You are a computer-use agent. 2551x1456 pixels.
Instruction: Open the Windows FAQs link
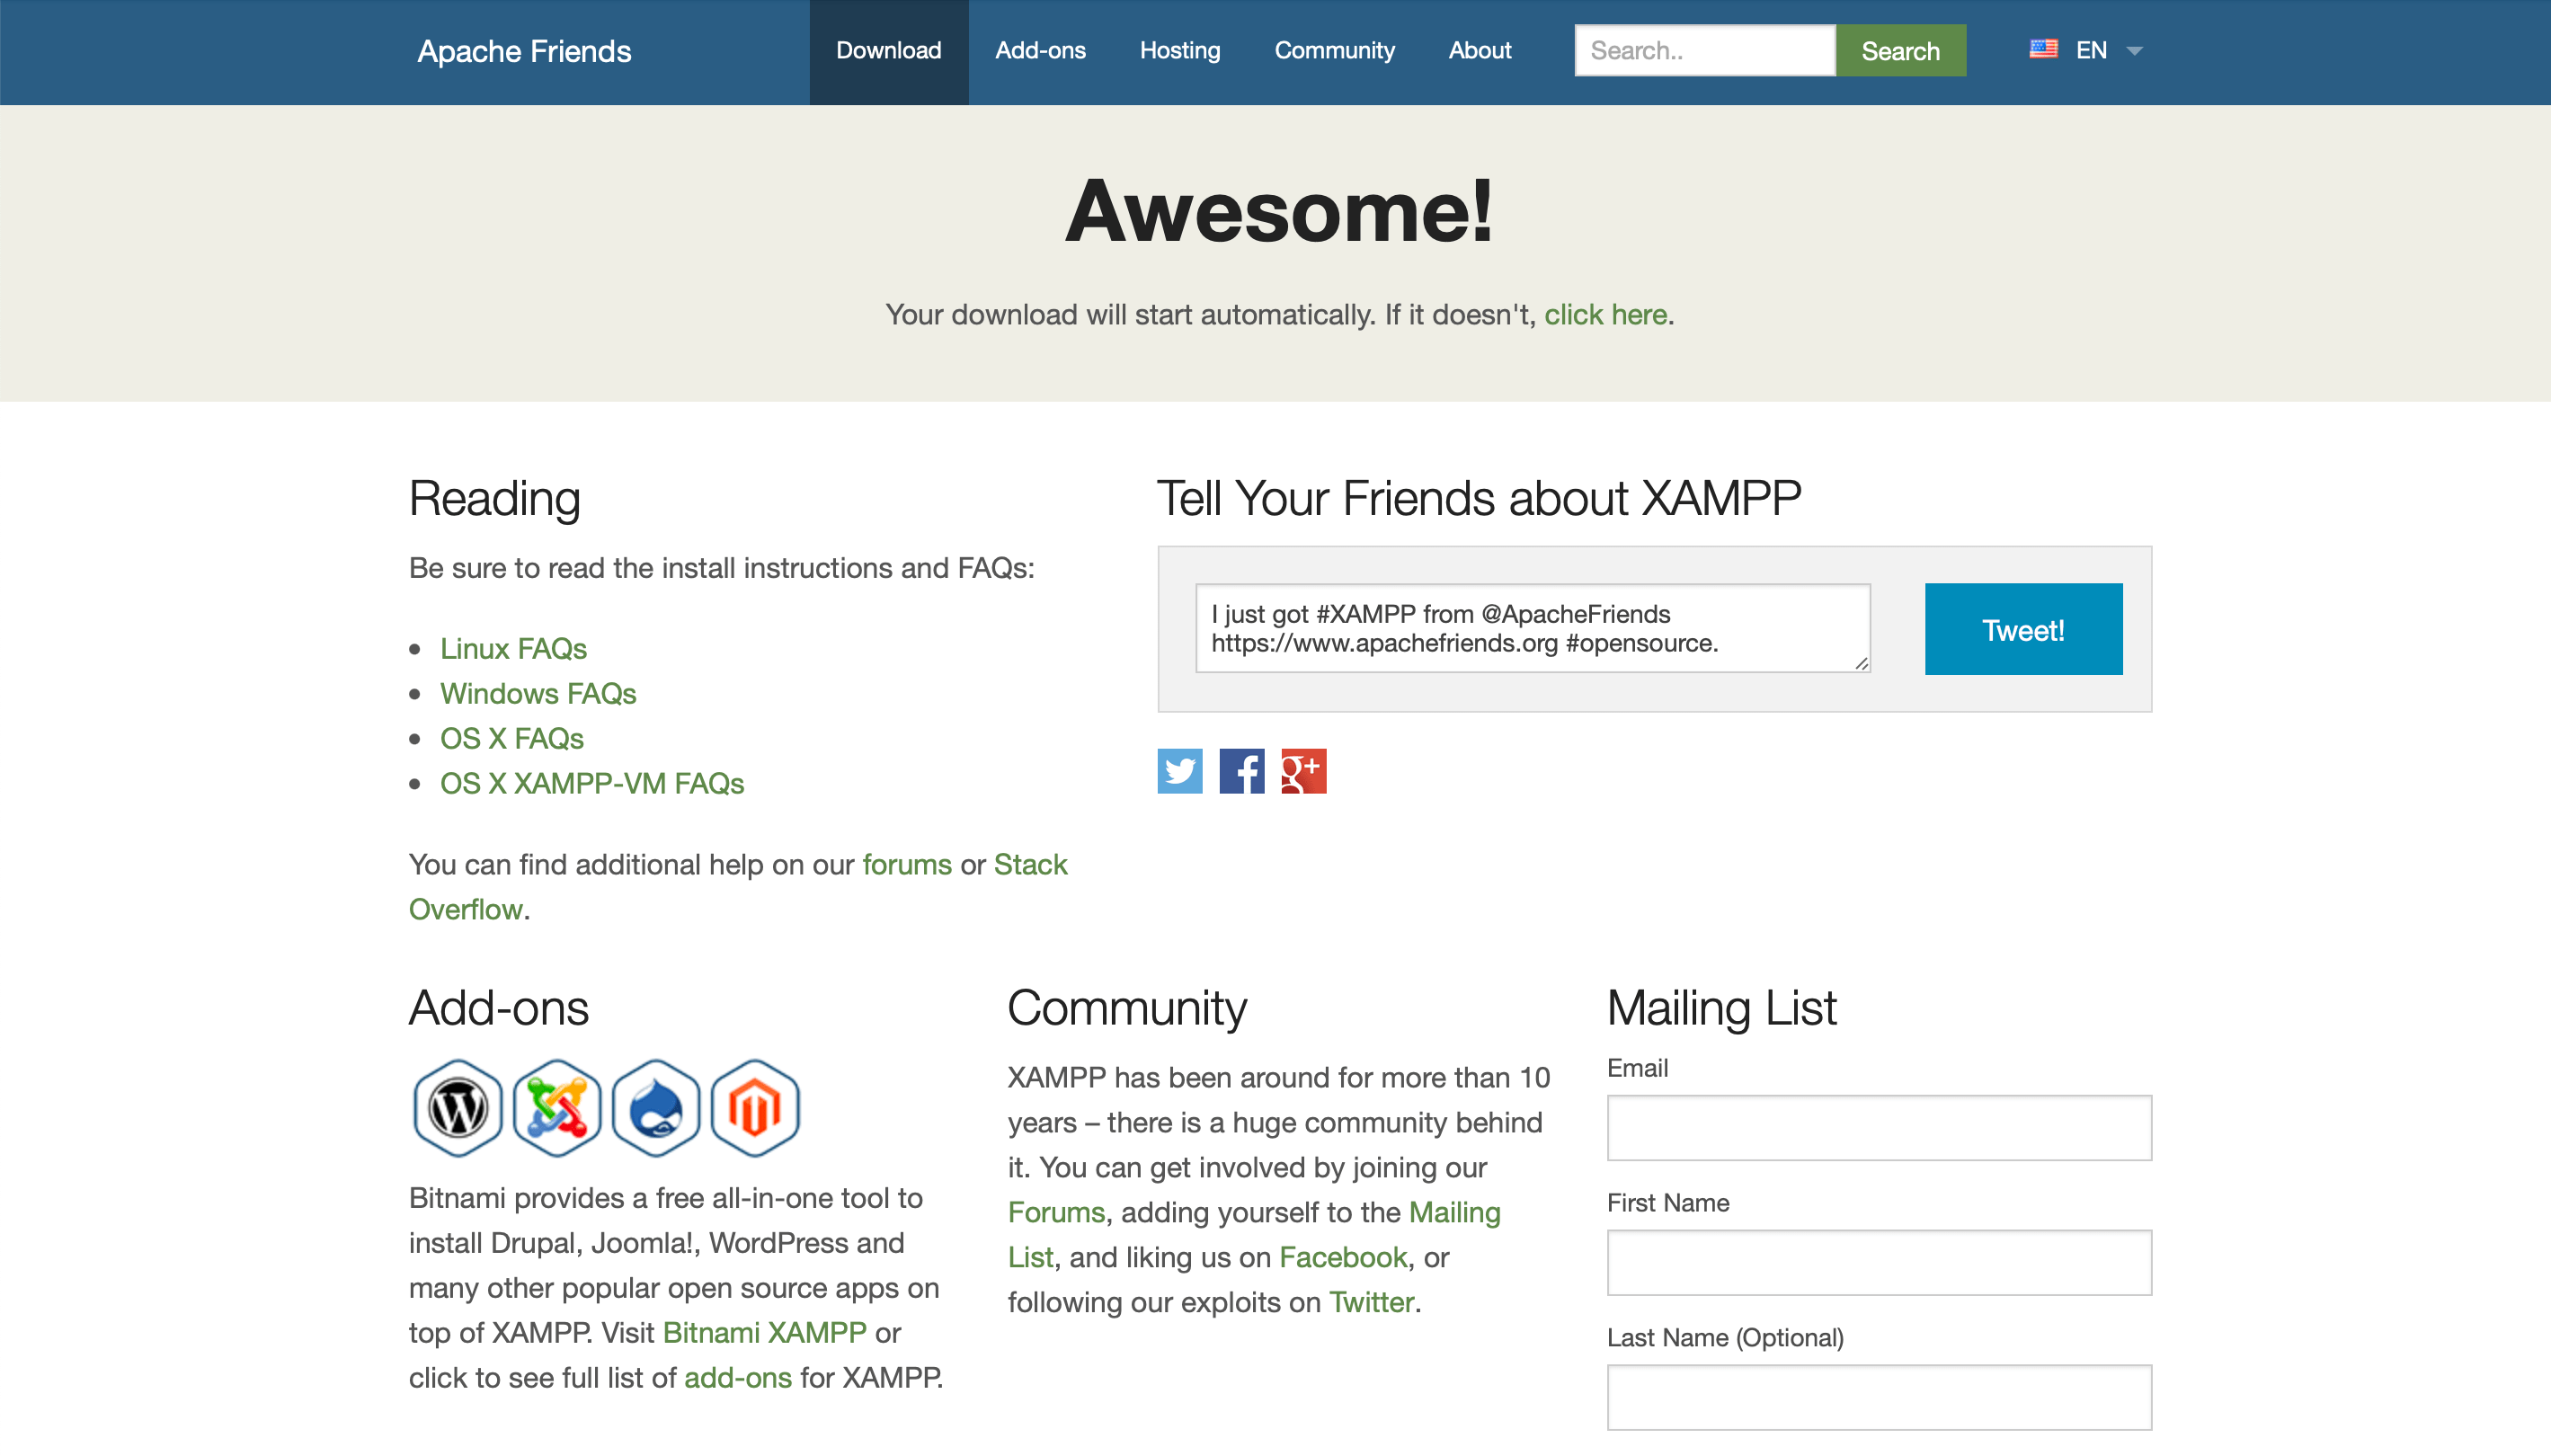tap(538, 694)
